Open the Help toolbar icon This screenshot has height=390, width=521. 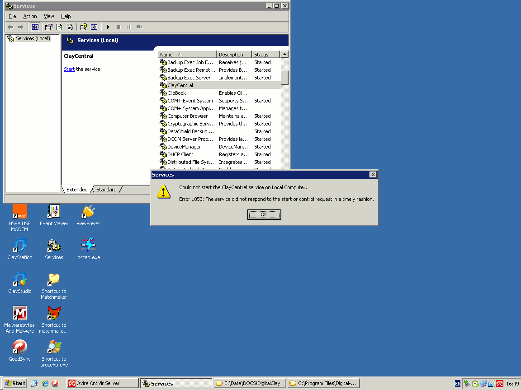pos(83,27)
